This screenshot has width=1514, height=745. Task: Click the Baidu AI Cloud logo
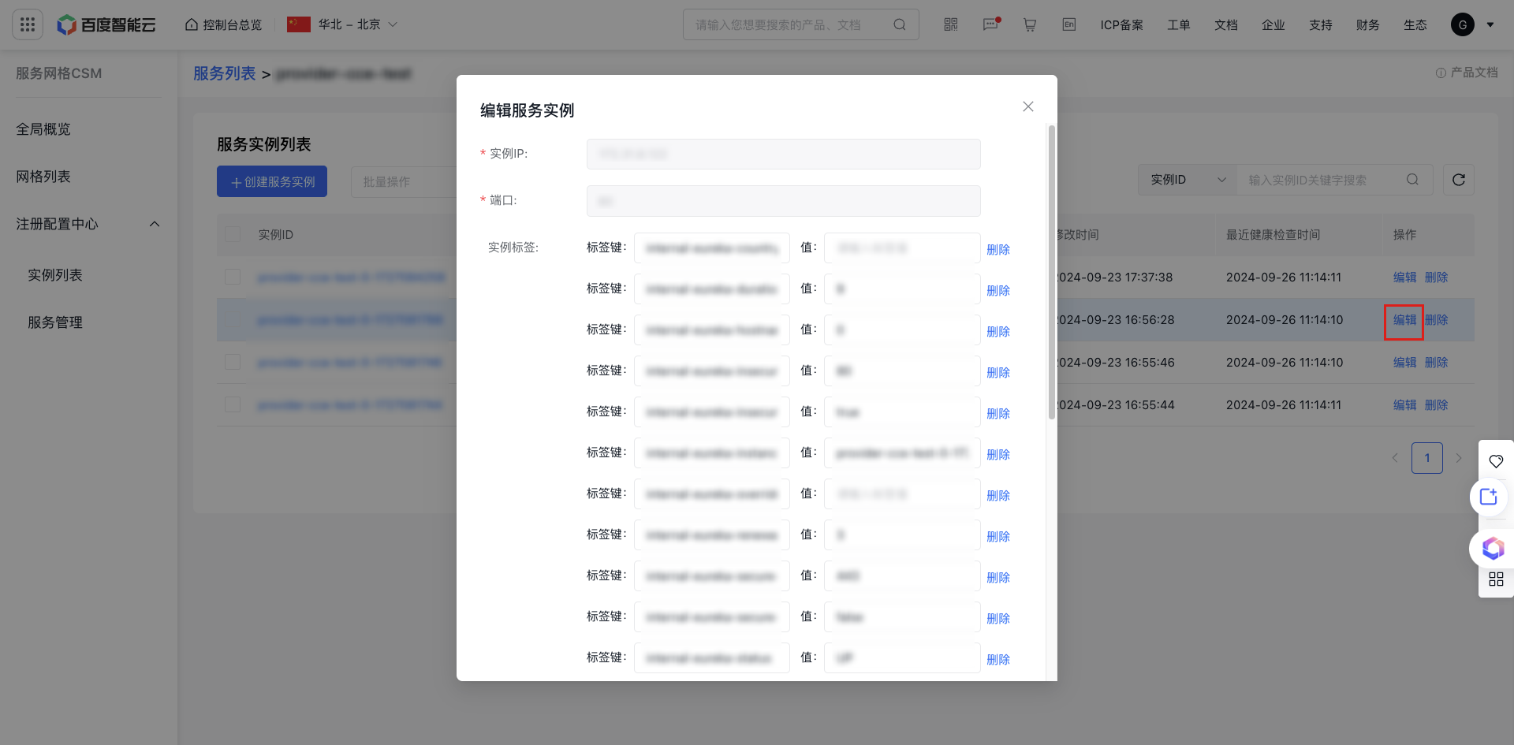pos(106,24)
